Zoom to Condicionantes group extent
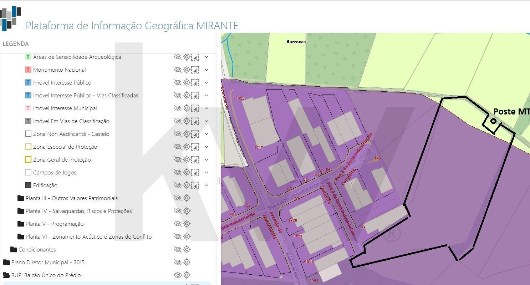 click(x=187, y=249)
